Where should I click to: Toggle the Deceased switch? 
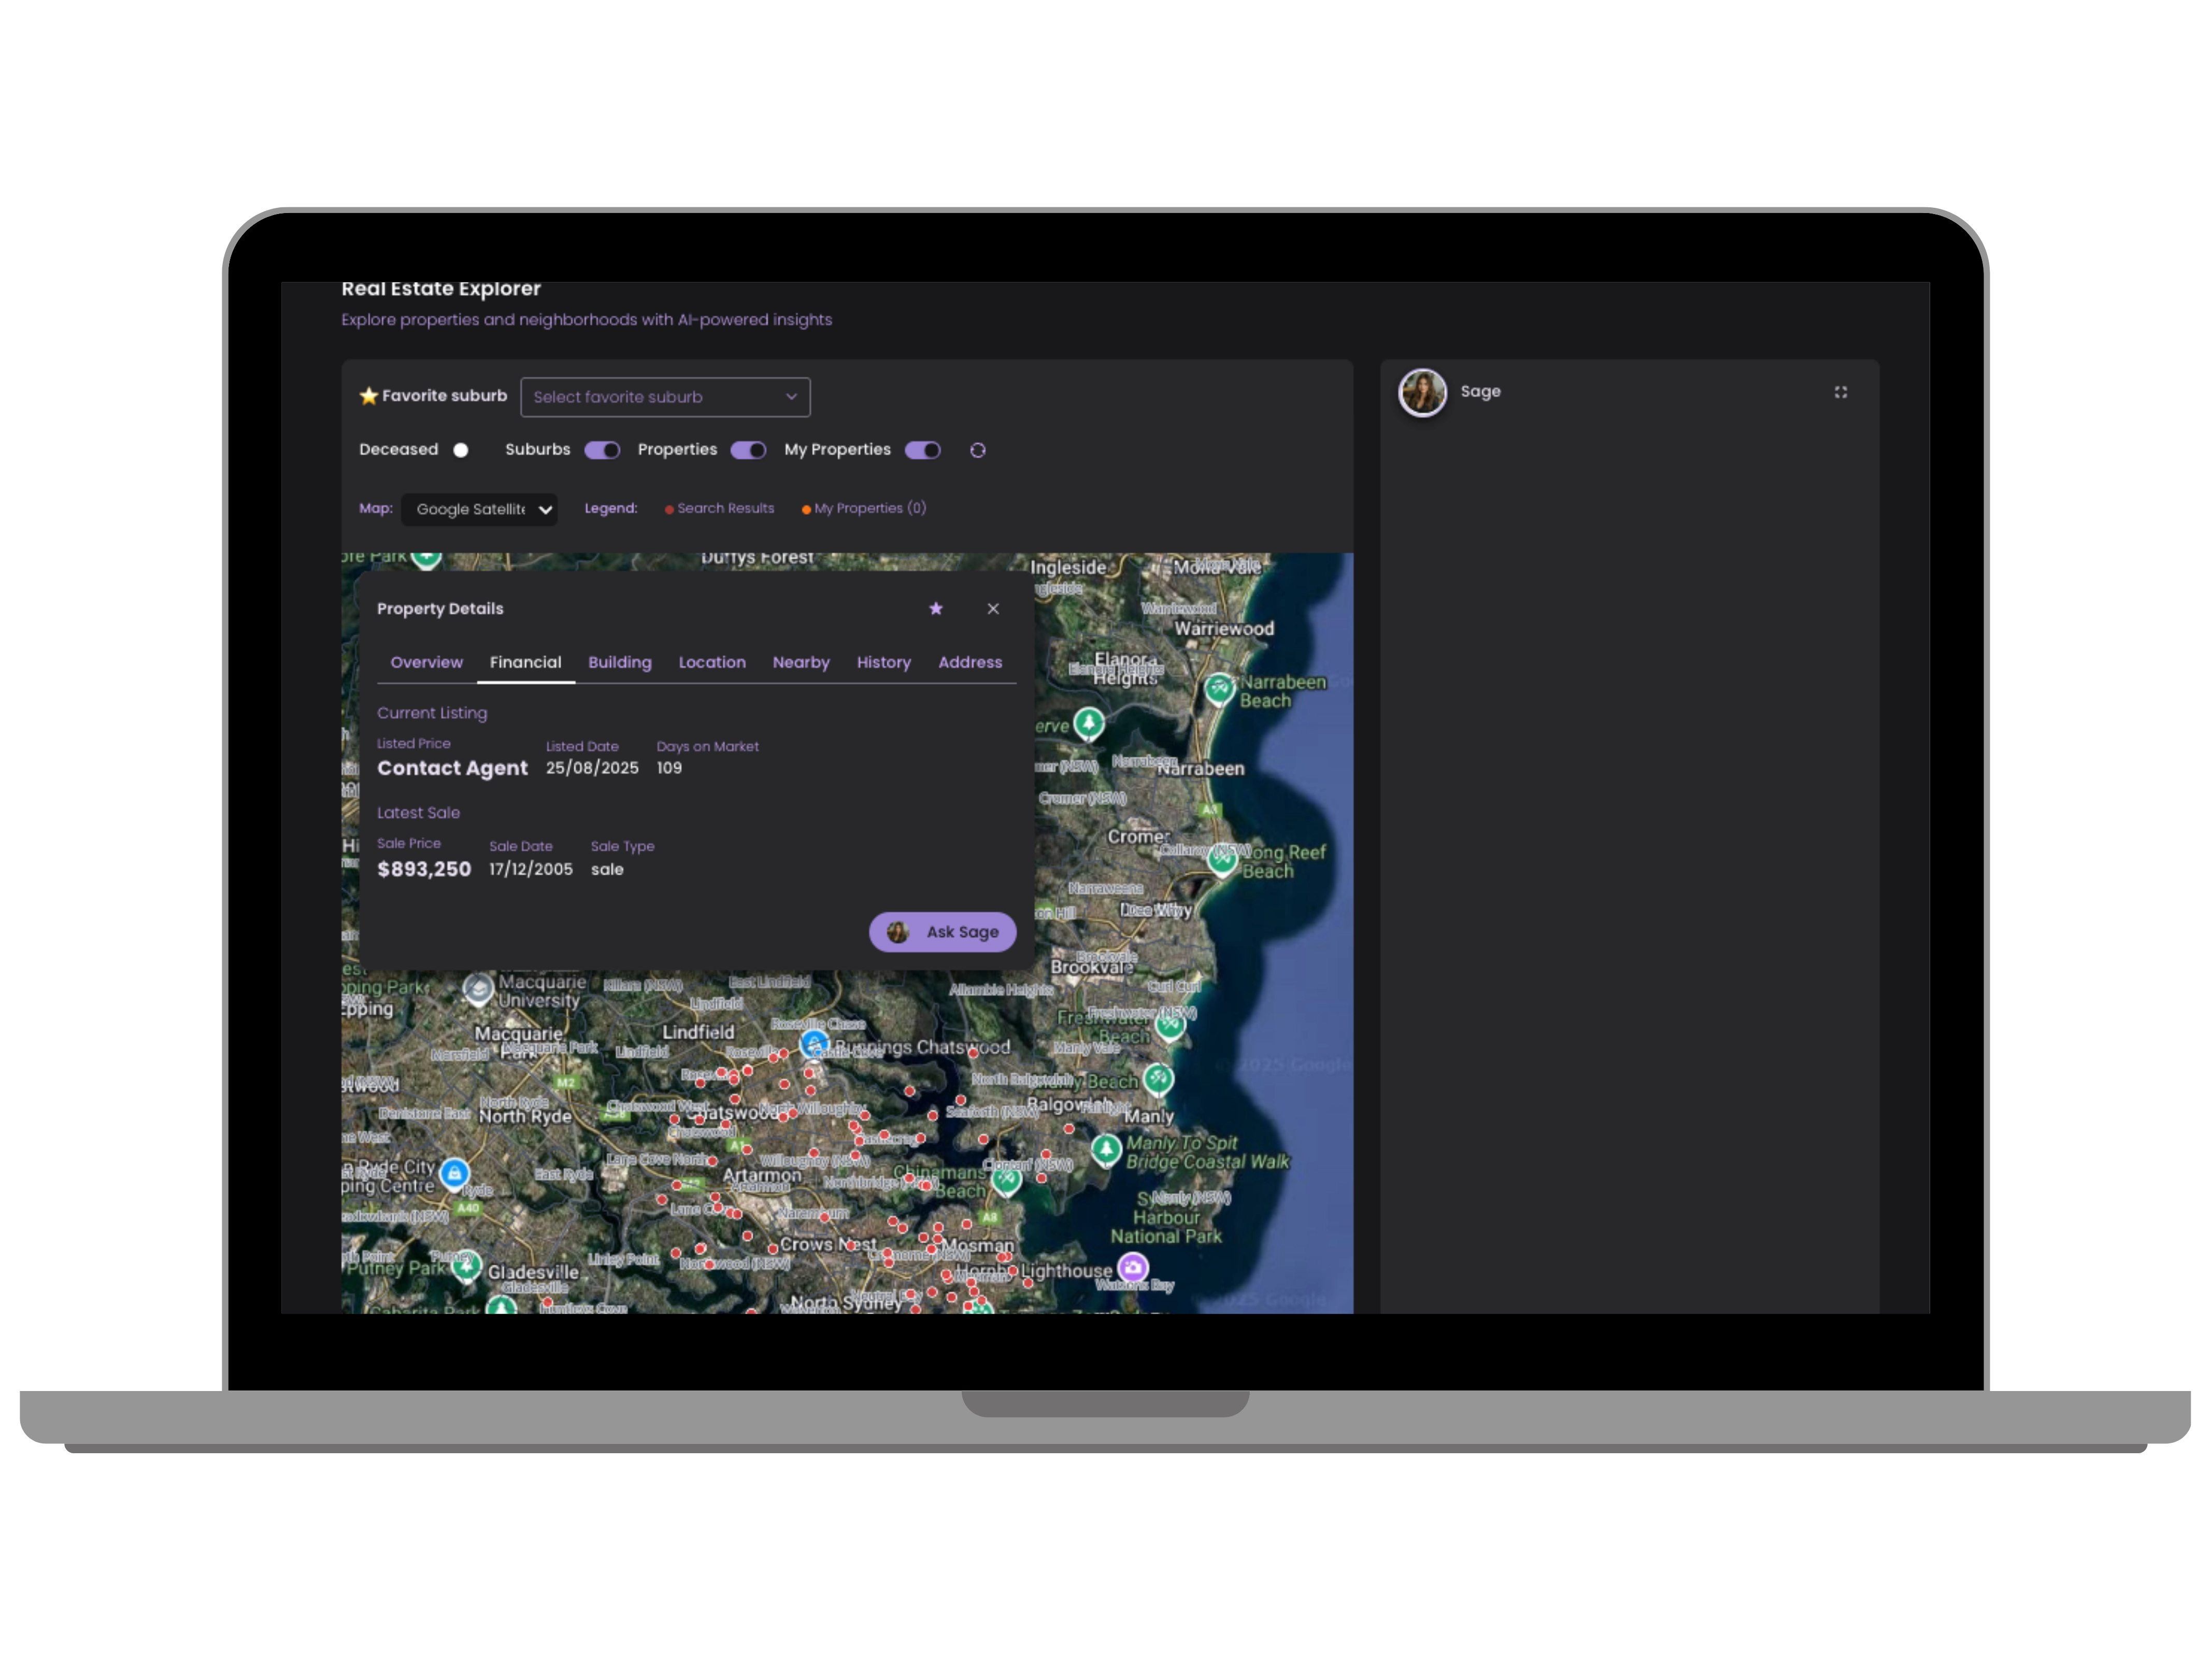[460, 450]
